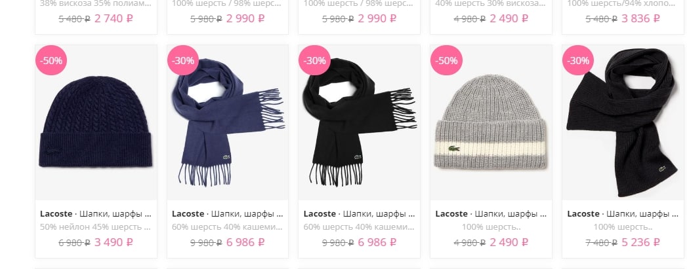Open the grey striped beanie image
This screenshot has width=687, height=269.
(491, 122)
